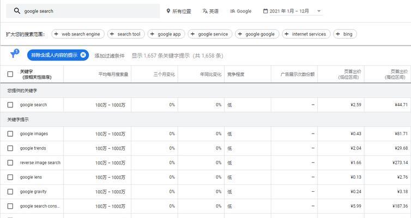411x218 pixels.
Task: Sort by 三个月变化 column header
Action: pos(164,75)
